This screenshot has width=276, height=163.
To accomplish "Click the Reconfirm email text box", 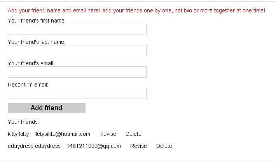I will point(77,94).
